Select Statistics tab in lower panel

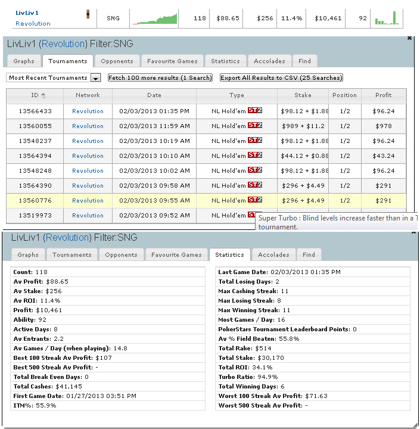(229, 255)
